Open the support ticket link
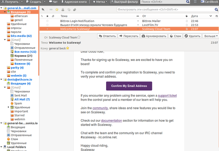The height and width of the screenshot is (151, 219). click(x=167, y=96)
